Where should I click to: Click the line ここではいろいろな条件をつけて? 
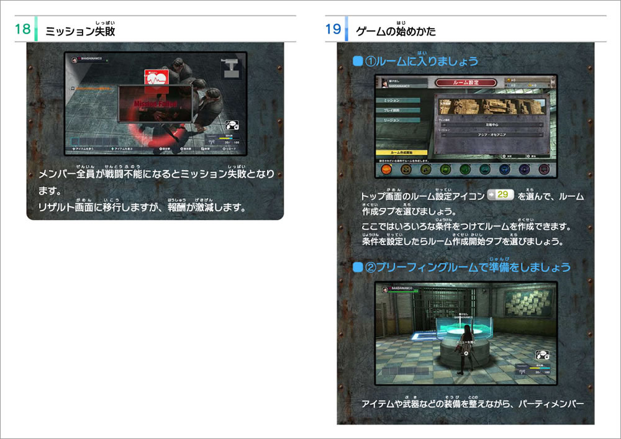466,227
